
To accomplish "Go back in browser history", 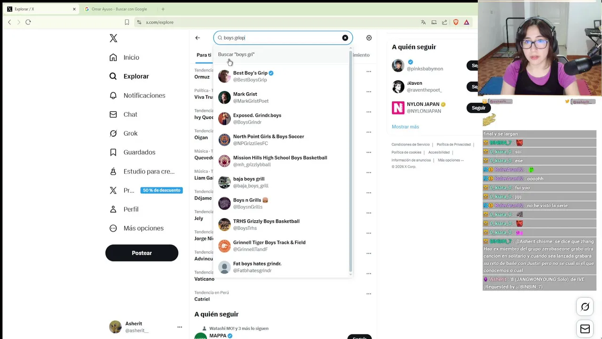I will tap(9, 22).
